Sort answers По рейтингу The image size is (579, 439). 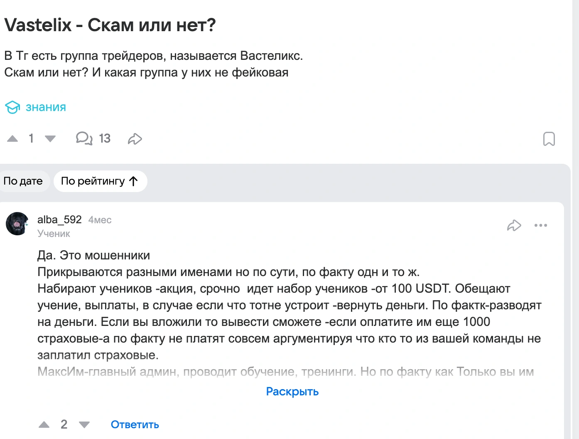pyautogui.click(x=100, y=181)
